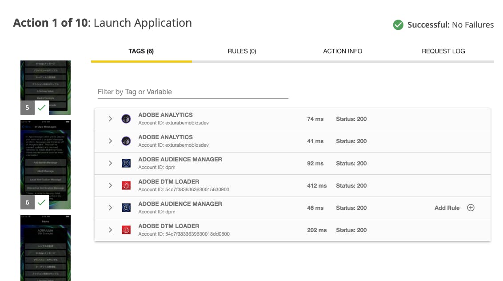The image size is (503, 281).
Task: Open the RULES (0) tab
Action: [x=242, y=51]
